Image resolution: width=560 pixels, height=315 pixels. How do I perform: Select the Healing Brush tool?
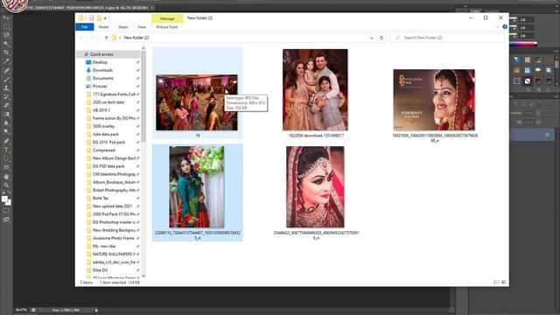[x=6, y=70]
